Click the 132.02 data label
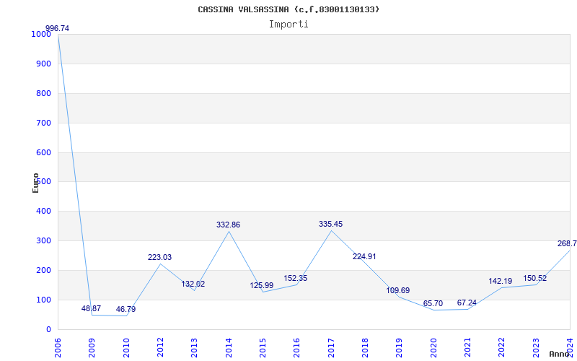577x361 pixels. [x=193, y=284]
